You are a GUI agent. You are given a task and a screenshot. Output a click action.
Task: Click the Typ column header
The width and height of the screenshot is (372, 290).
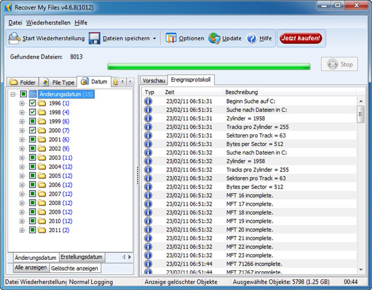click(152, 92)
